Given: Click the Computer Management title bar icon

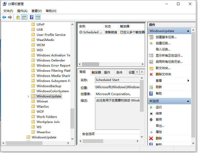Looking at the screenshot, I should [x=5, y=4].
